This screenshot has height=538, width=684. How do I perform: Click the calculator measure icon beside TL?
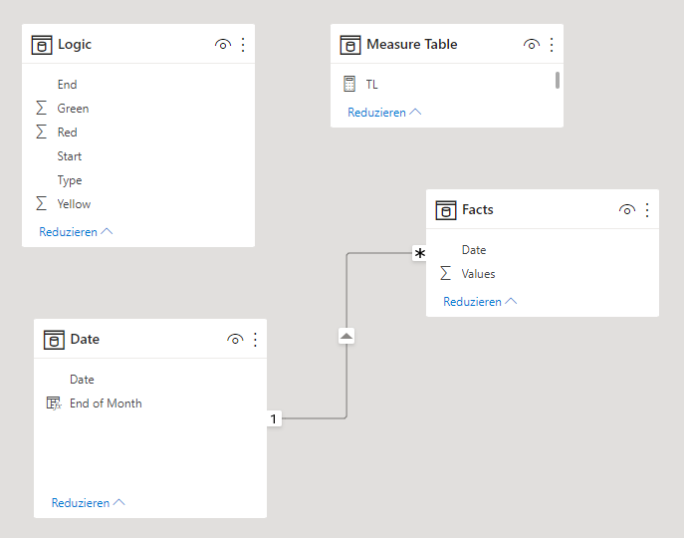coord(349,84)
